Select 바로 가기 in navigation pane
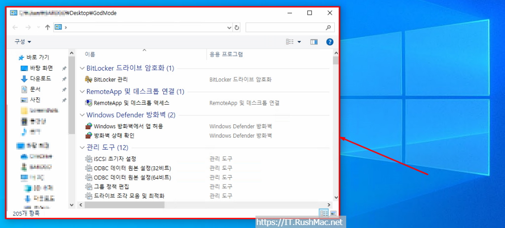This screenshot has height=228, width=505. [37, 58]
